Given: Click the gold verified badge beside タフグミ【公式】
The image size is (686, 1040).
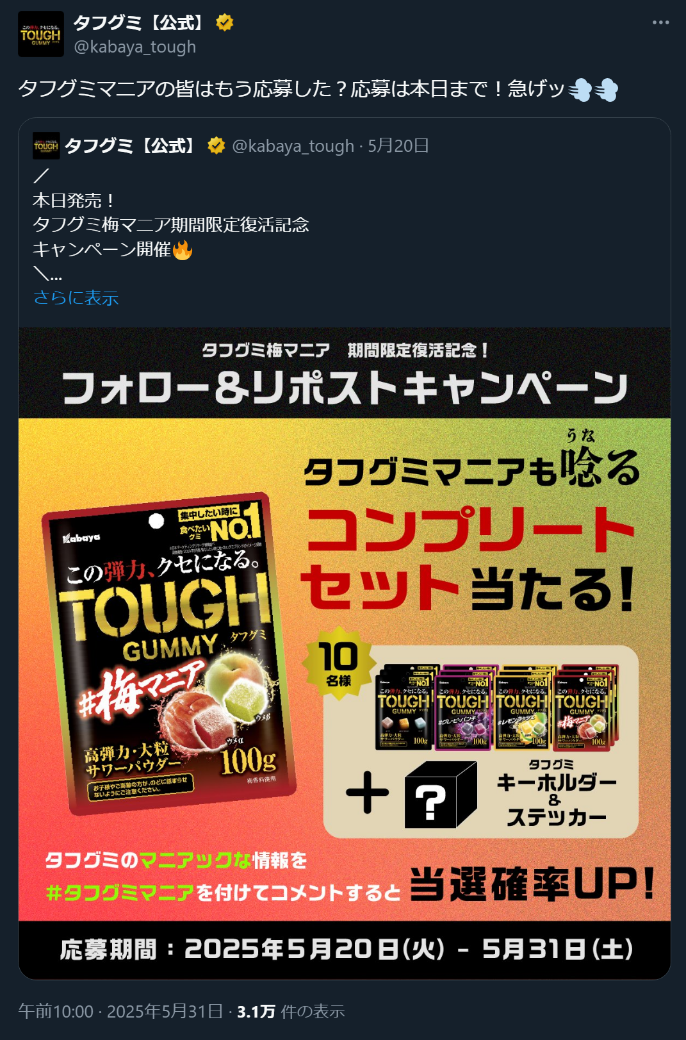Looking at the screenshot, I should coord(224,23).
